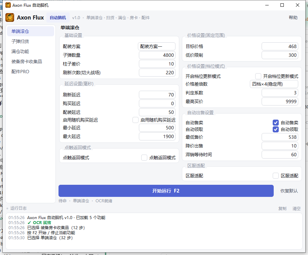The width and height of the screenshot is (308, 255).
Task: Clear the run log with 清空
Action: pos(297,209)
